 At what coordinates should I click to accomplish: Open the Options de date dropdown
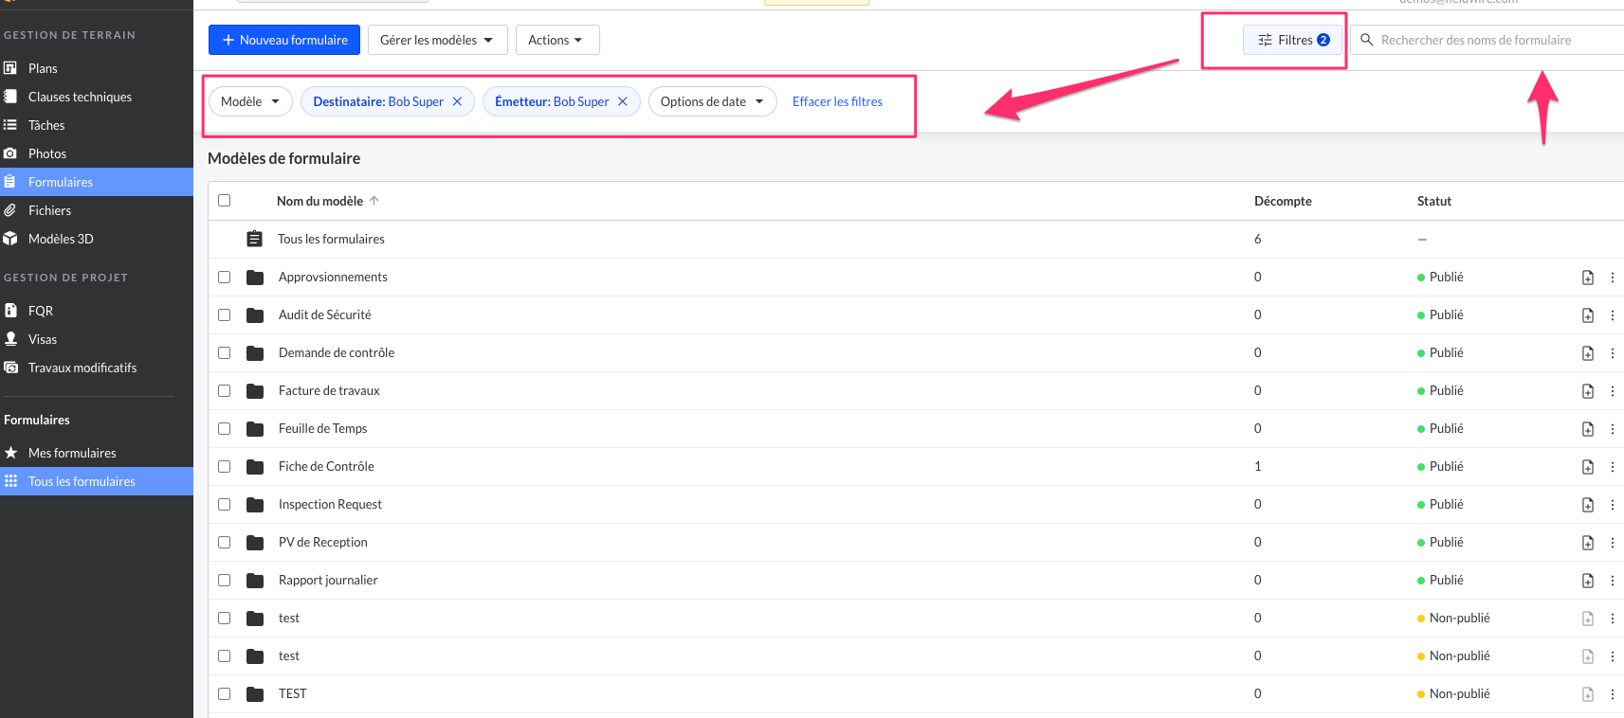click(x=712, y=101)
